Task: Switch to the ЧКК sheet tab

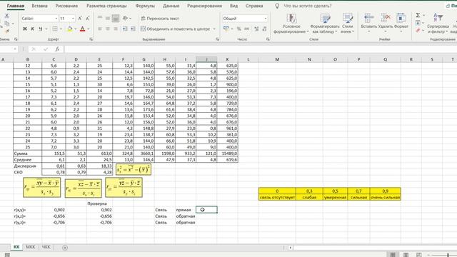Action: pos(46,247)
